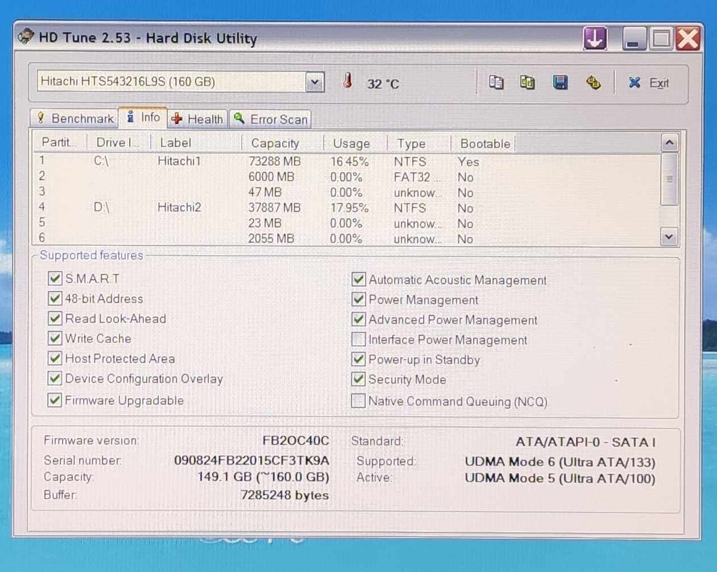Click the floppy disk save icon
The height and width of the screenshot is (572, 717).
560,83
